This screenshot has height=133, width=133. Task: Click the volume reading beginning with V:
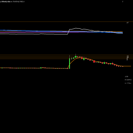pyautogui.click(x=128, y=80)
